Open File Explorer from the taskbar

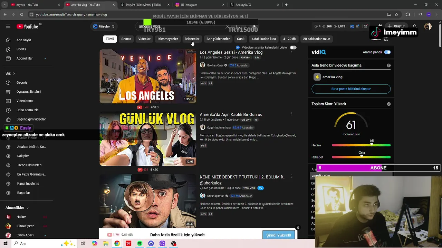(106, 244)
